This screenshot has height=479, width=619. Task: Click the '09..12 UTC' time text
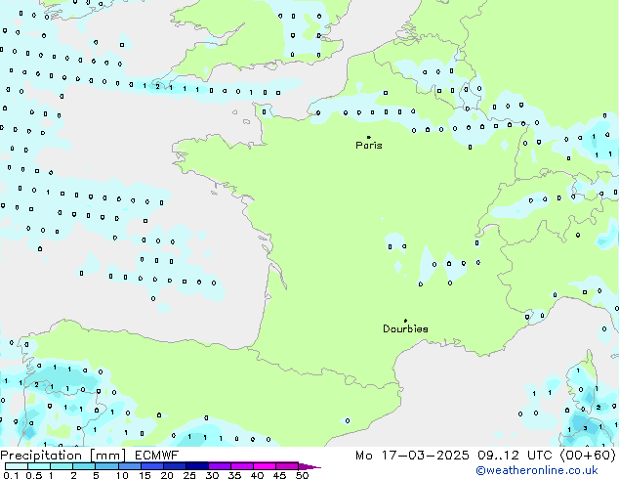point(515,456)
